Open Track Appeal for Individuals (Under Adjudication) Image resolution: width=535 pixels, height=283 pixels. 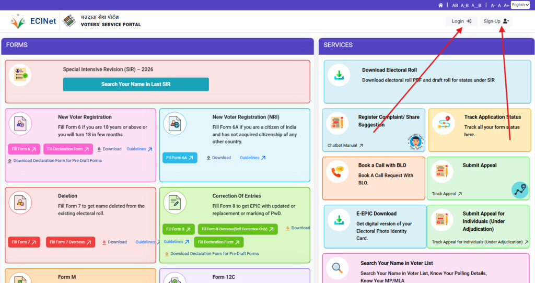[480, 242]
